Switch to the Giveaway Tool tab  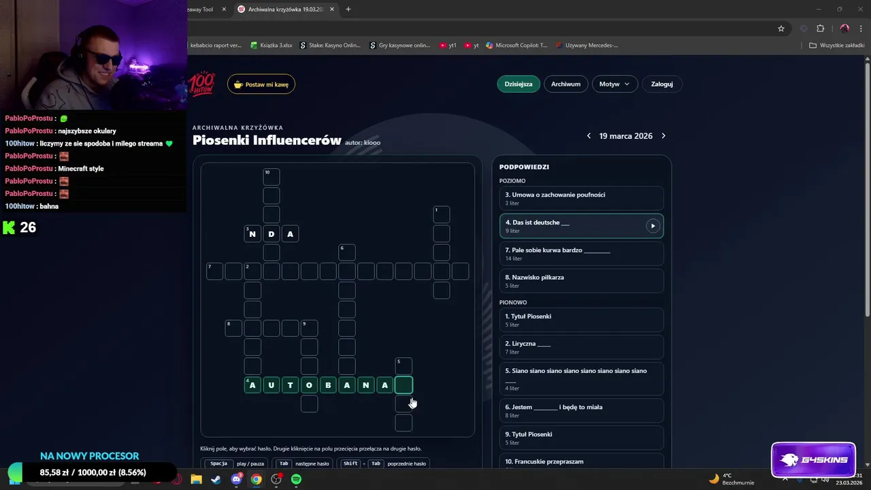point(201,10)
